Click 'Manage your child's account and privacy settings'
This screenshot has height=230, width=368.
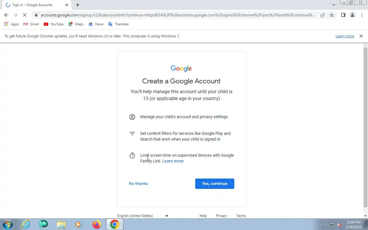click(x=184, y=117)
